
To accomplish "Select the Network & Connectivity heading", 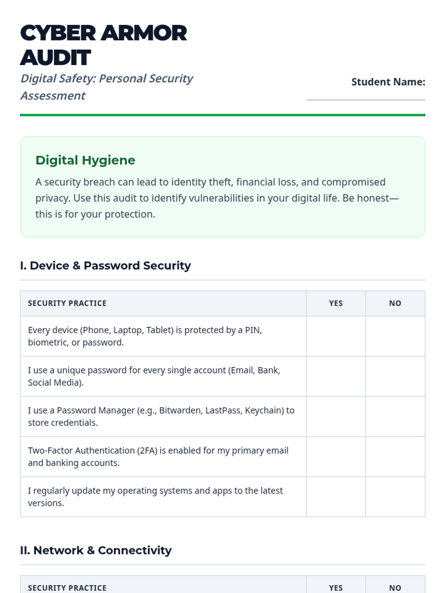I will coord(96,550).
